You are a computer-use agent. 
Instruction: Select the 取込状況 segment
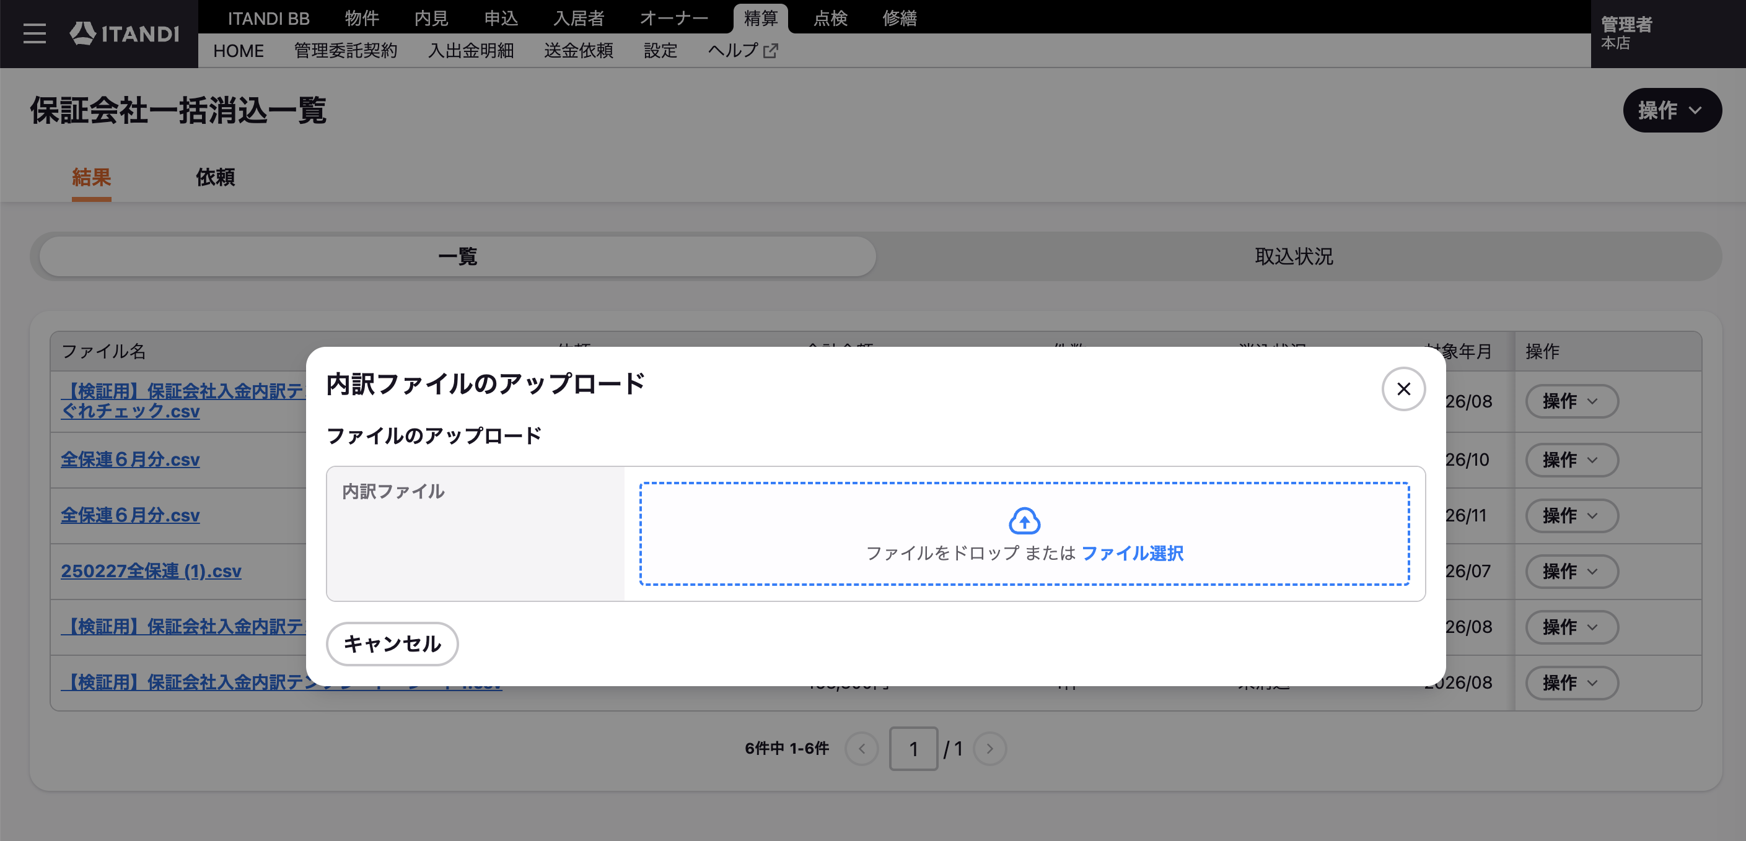(x=1293, y=256)
